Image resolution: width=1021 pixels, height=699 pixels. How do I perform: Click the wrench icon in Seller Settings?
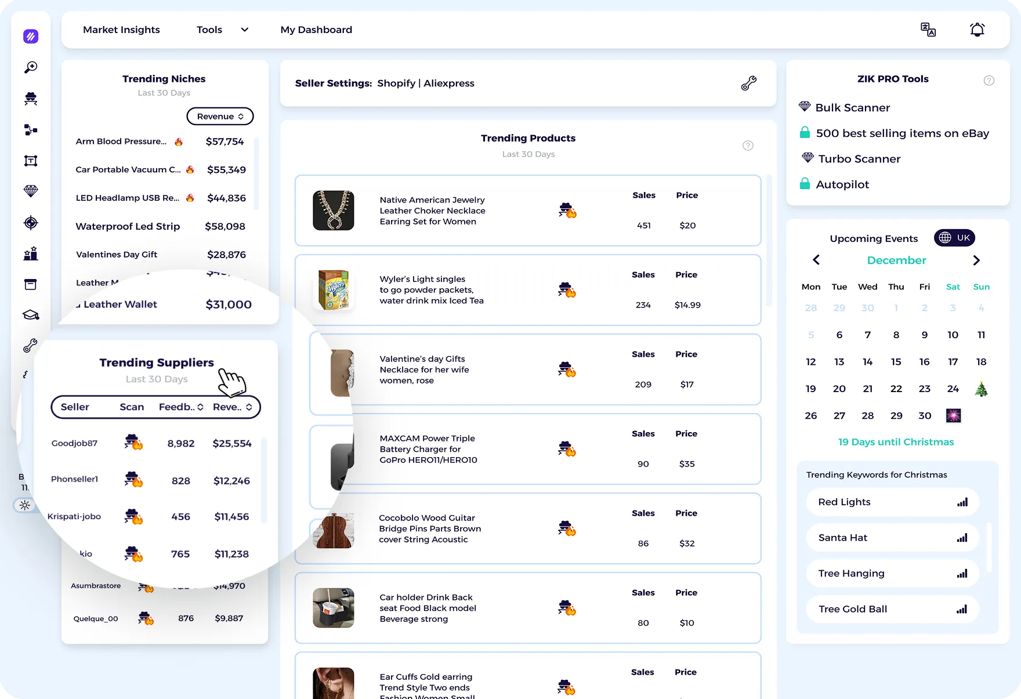tap(749, 83)
